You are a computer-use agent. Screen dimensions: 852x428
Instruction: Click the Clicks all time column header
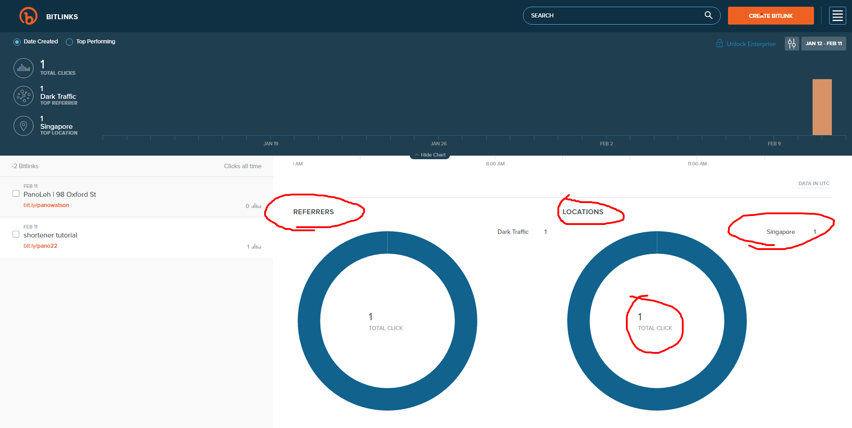(x=243, y=166)
